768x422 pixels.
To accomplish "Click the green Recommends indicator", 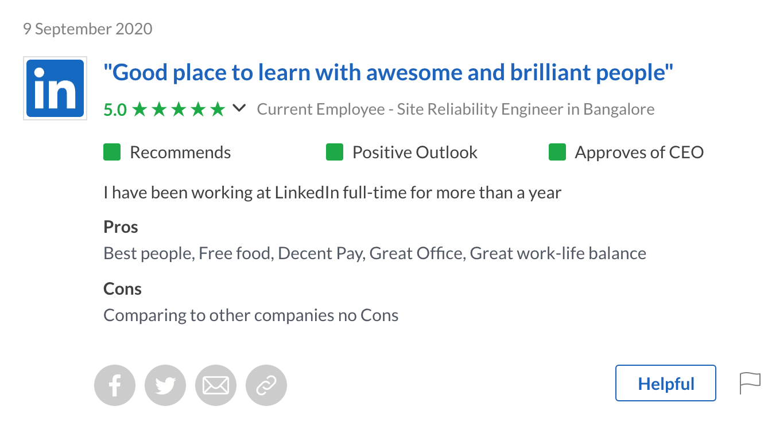I will coord(112,152).
